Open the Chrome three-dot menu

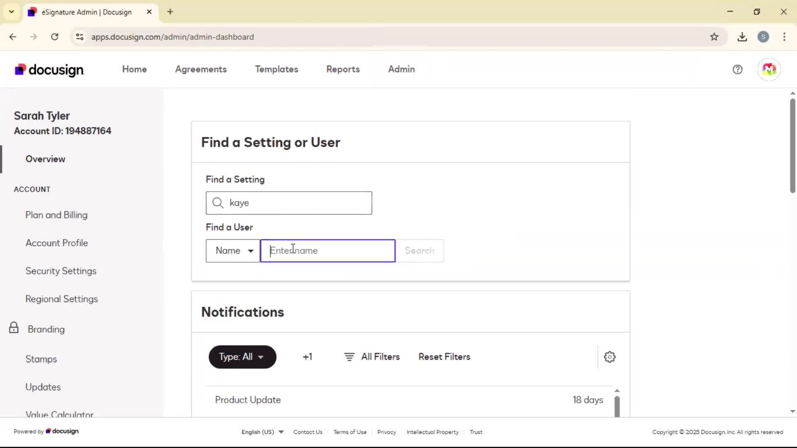tap(784, 37)
